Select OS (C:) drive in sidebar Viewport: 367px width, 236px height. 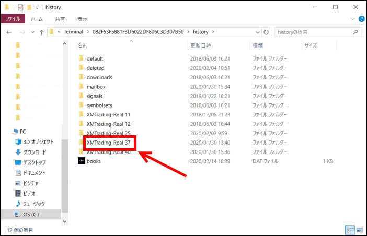30,214
